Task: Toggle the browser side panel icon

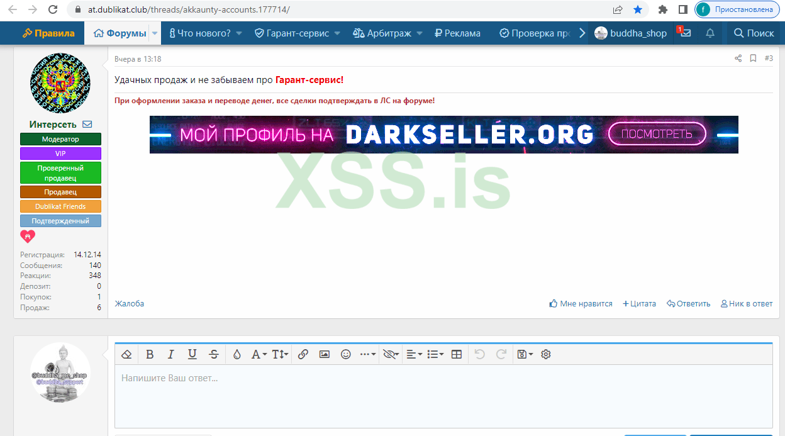Action: [x=682, y=9]
